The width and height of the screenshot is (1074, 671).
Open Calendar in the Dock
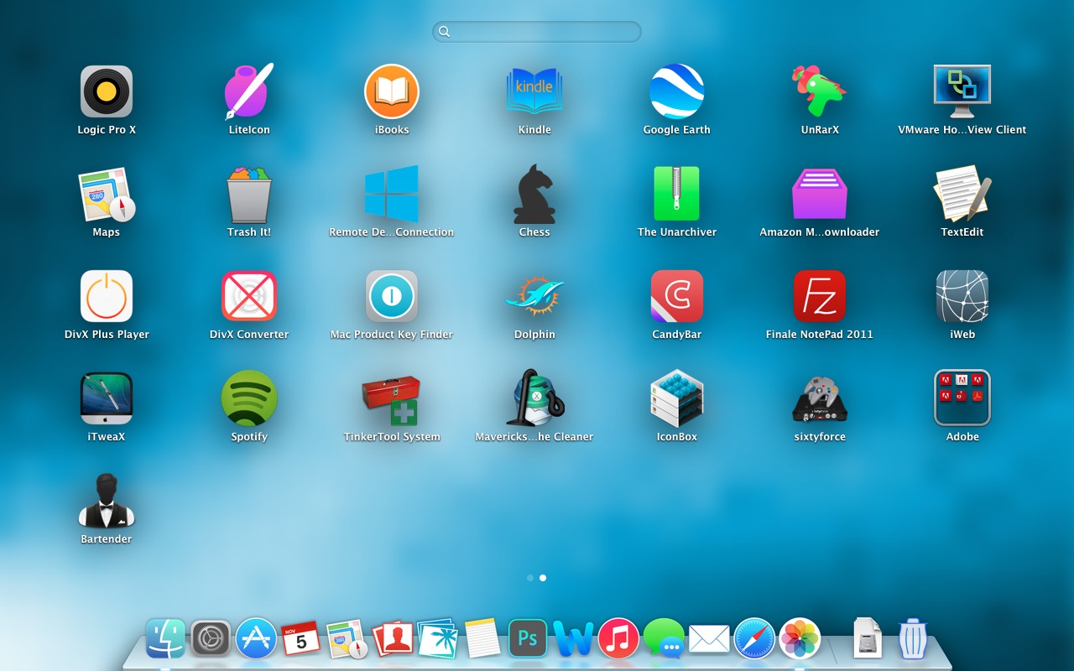coord(301,639)
